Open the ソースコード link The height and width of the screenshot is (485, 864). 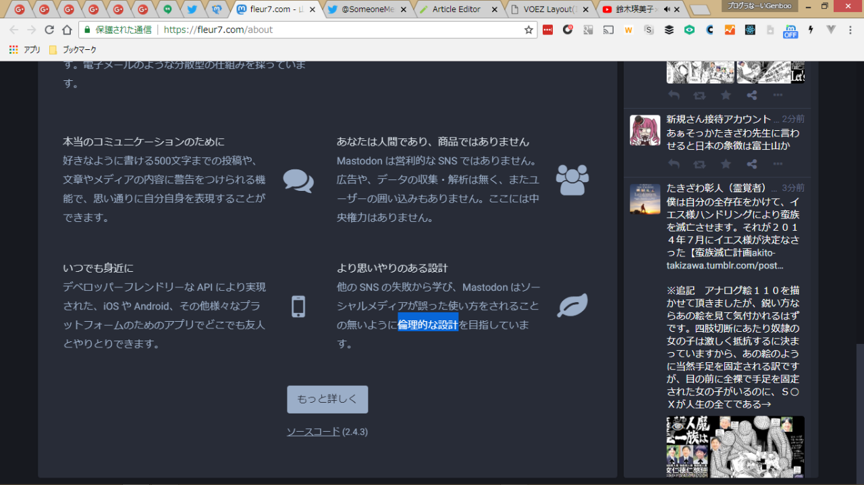coord(313,432)
